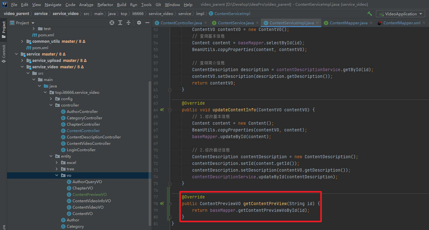
Task: Select the Author entity class
Action: pyautogui.click(x=73, y=220)
